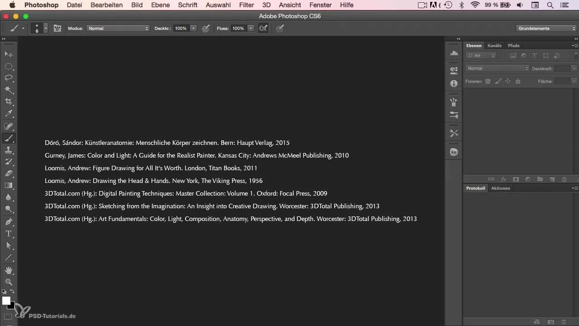Toggle shape layer filter
579x326 pixels.
coord(546,56)
